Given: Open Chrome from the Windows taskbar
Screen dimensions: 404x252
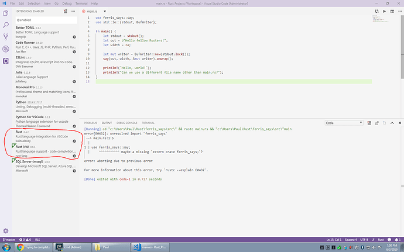Looking at the screenshot, I should [x=33, y=247].
